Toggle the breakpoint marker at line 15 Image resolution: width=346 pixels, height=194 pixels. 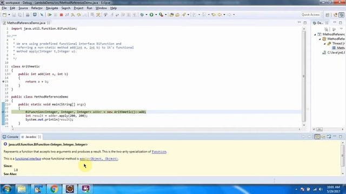tap(3, 81)
